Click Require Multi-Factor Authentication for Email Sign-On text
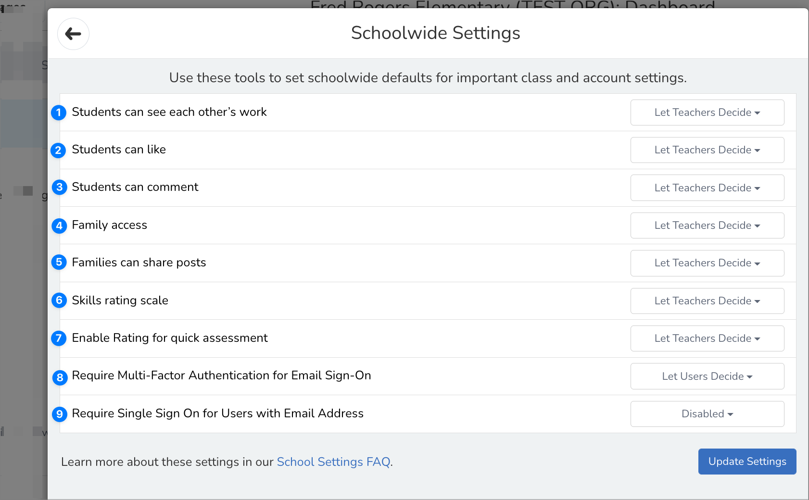 (x=222, y=375)
